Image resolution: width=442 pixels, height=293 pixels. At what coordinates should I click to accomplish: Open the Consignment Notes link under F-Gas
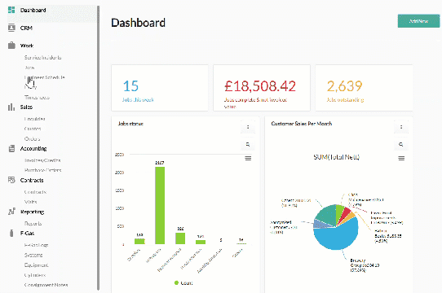click(x=46, y=285)
